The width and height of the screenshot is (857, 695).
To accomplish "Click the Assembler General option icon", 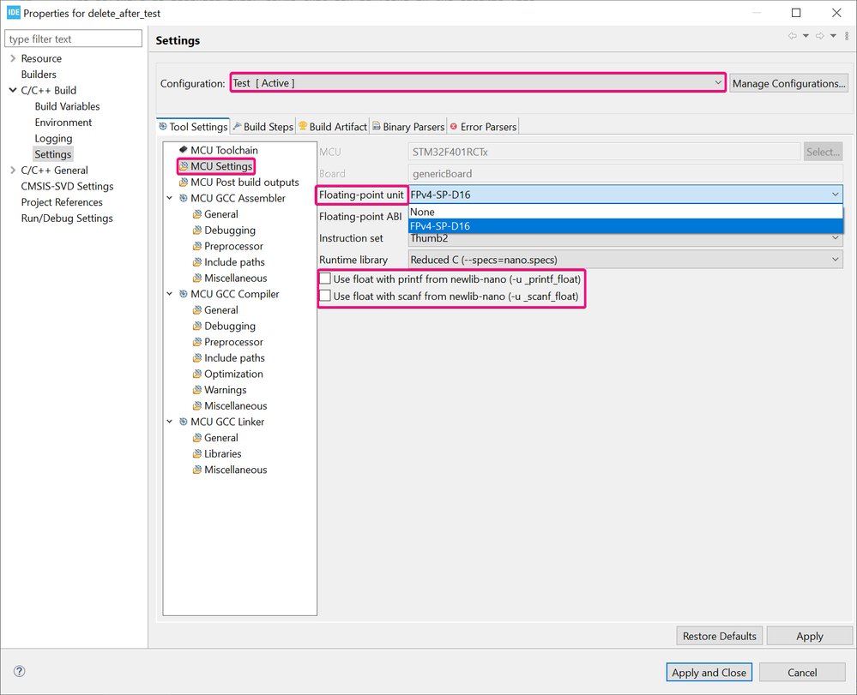I will pyautogui.click(x=197, y=214).
